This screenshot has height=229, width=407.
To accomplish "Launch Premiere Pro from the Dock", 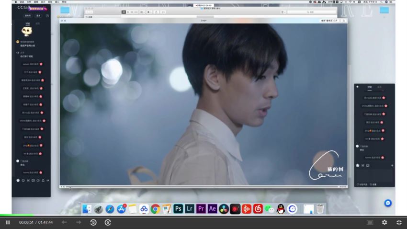I will [x=201, y=209].
